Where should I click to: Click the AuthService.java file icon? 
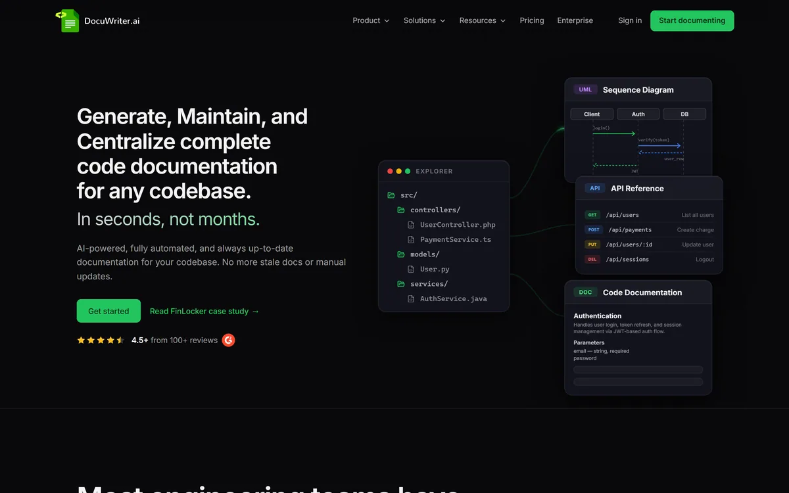(x=411, y=298)
